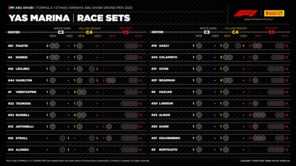The height and width of the screenshot is (166, 296).
Task: Click the left Yellow Medium C4 header
Action: pos(90,30)
